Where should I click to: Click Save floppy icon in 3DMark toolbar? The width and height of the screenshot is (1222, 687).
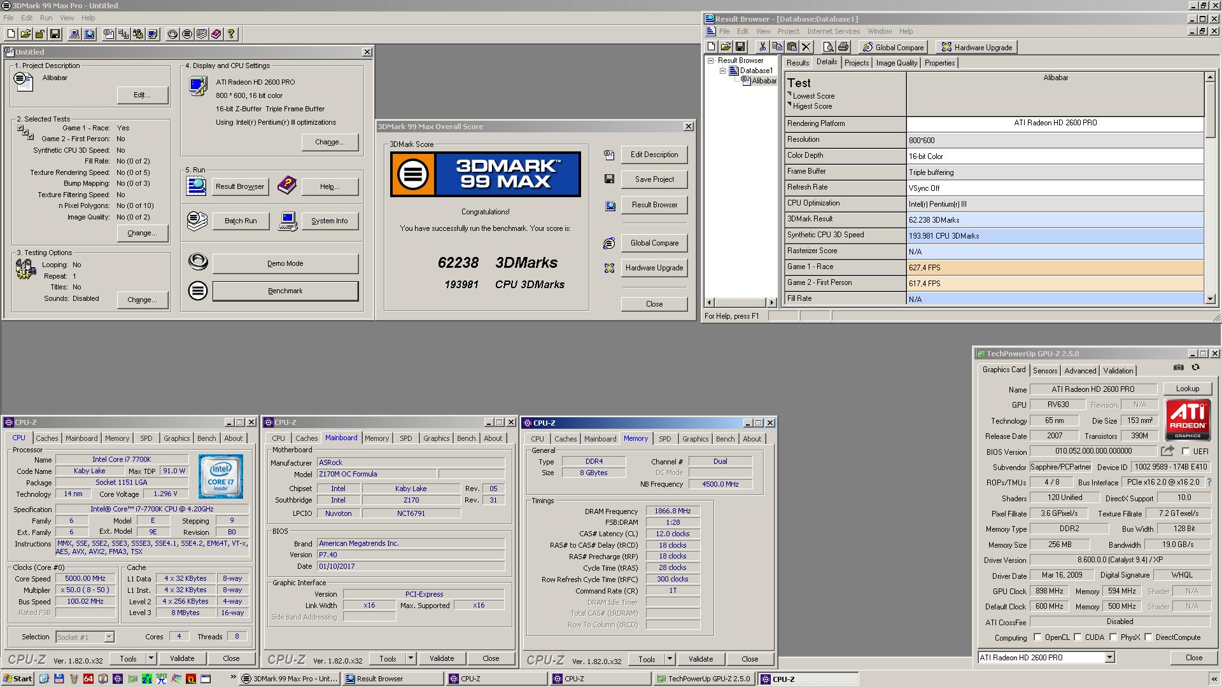click(x=55, y=34)
